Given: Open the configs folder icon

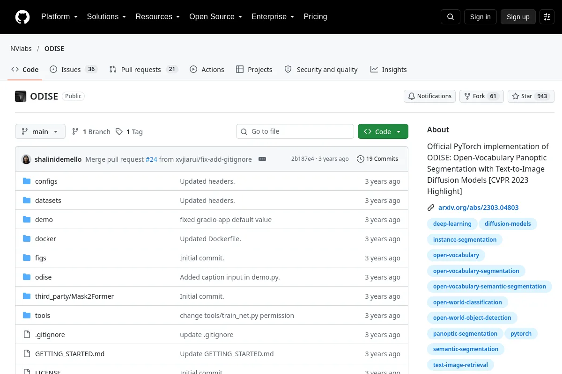Looking at the screenshot, I should pyautogui.click(x=27, y=181).
